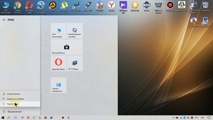Expand the chevron beside Панель управления tile
Viewport: 213px width, 120px height.
coord(46,91)
